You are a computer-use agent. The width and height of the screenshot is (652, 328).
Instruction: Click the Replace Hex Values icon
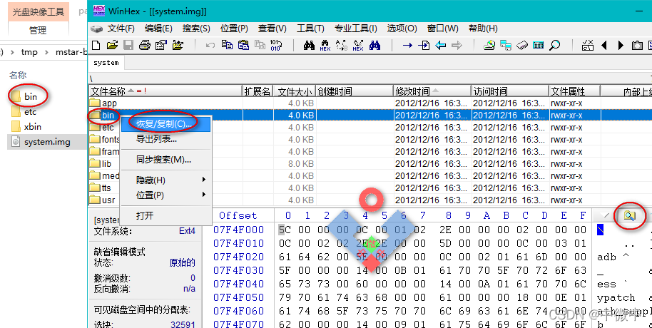point(358,46)
